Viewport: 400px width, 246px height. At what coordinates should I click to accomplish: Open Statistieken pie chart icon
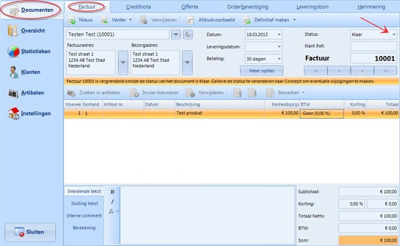13,52
